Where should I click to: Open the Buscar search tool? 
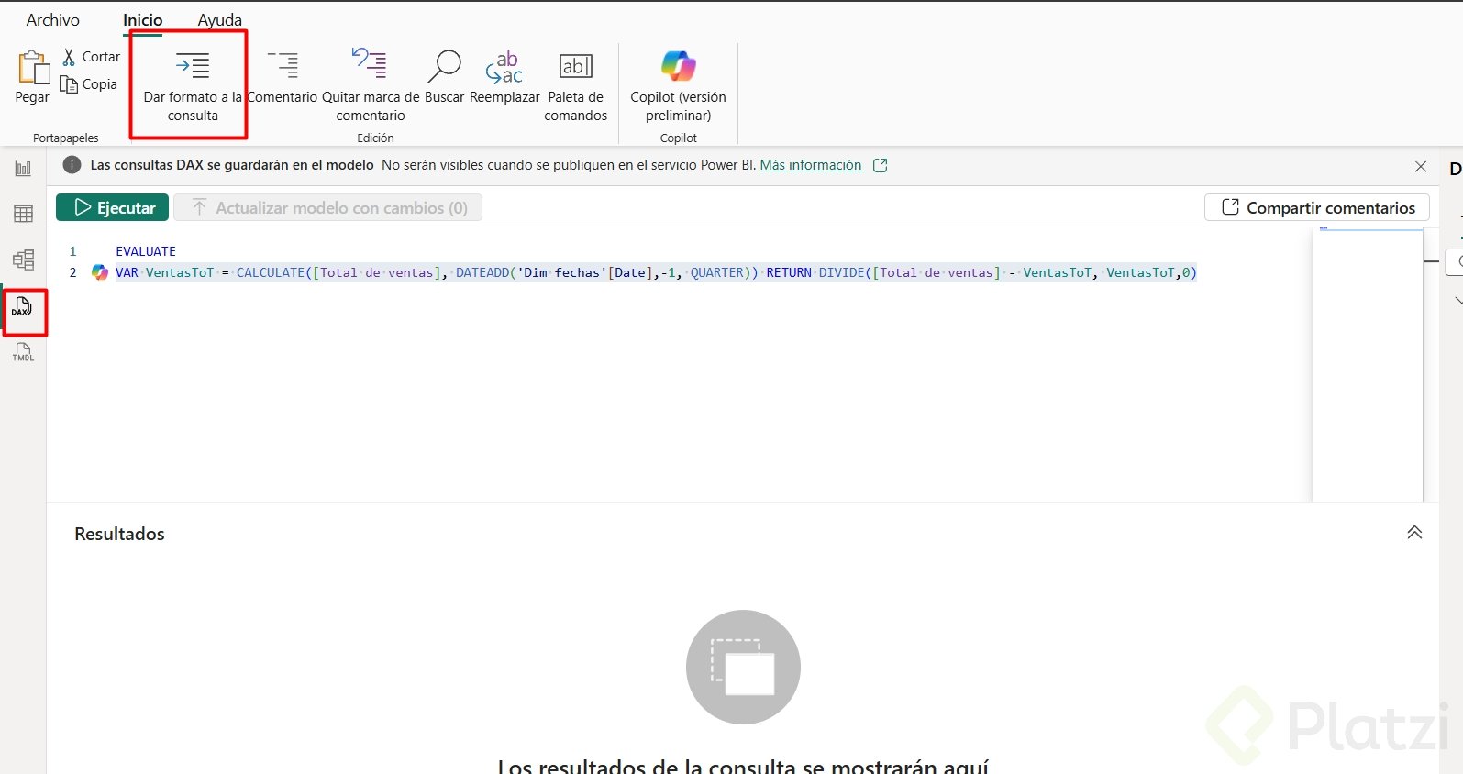(x=445, y=77)
